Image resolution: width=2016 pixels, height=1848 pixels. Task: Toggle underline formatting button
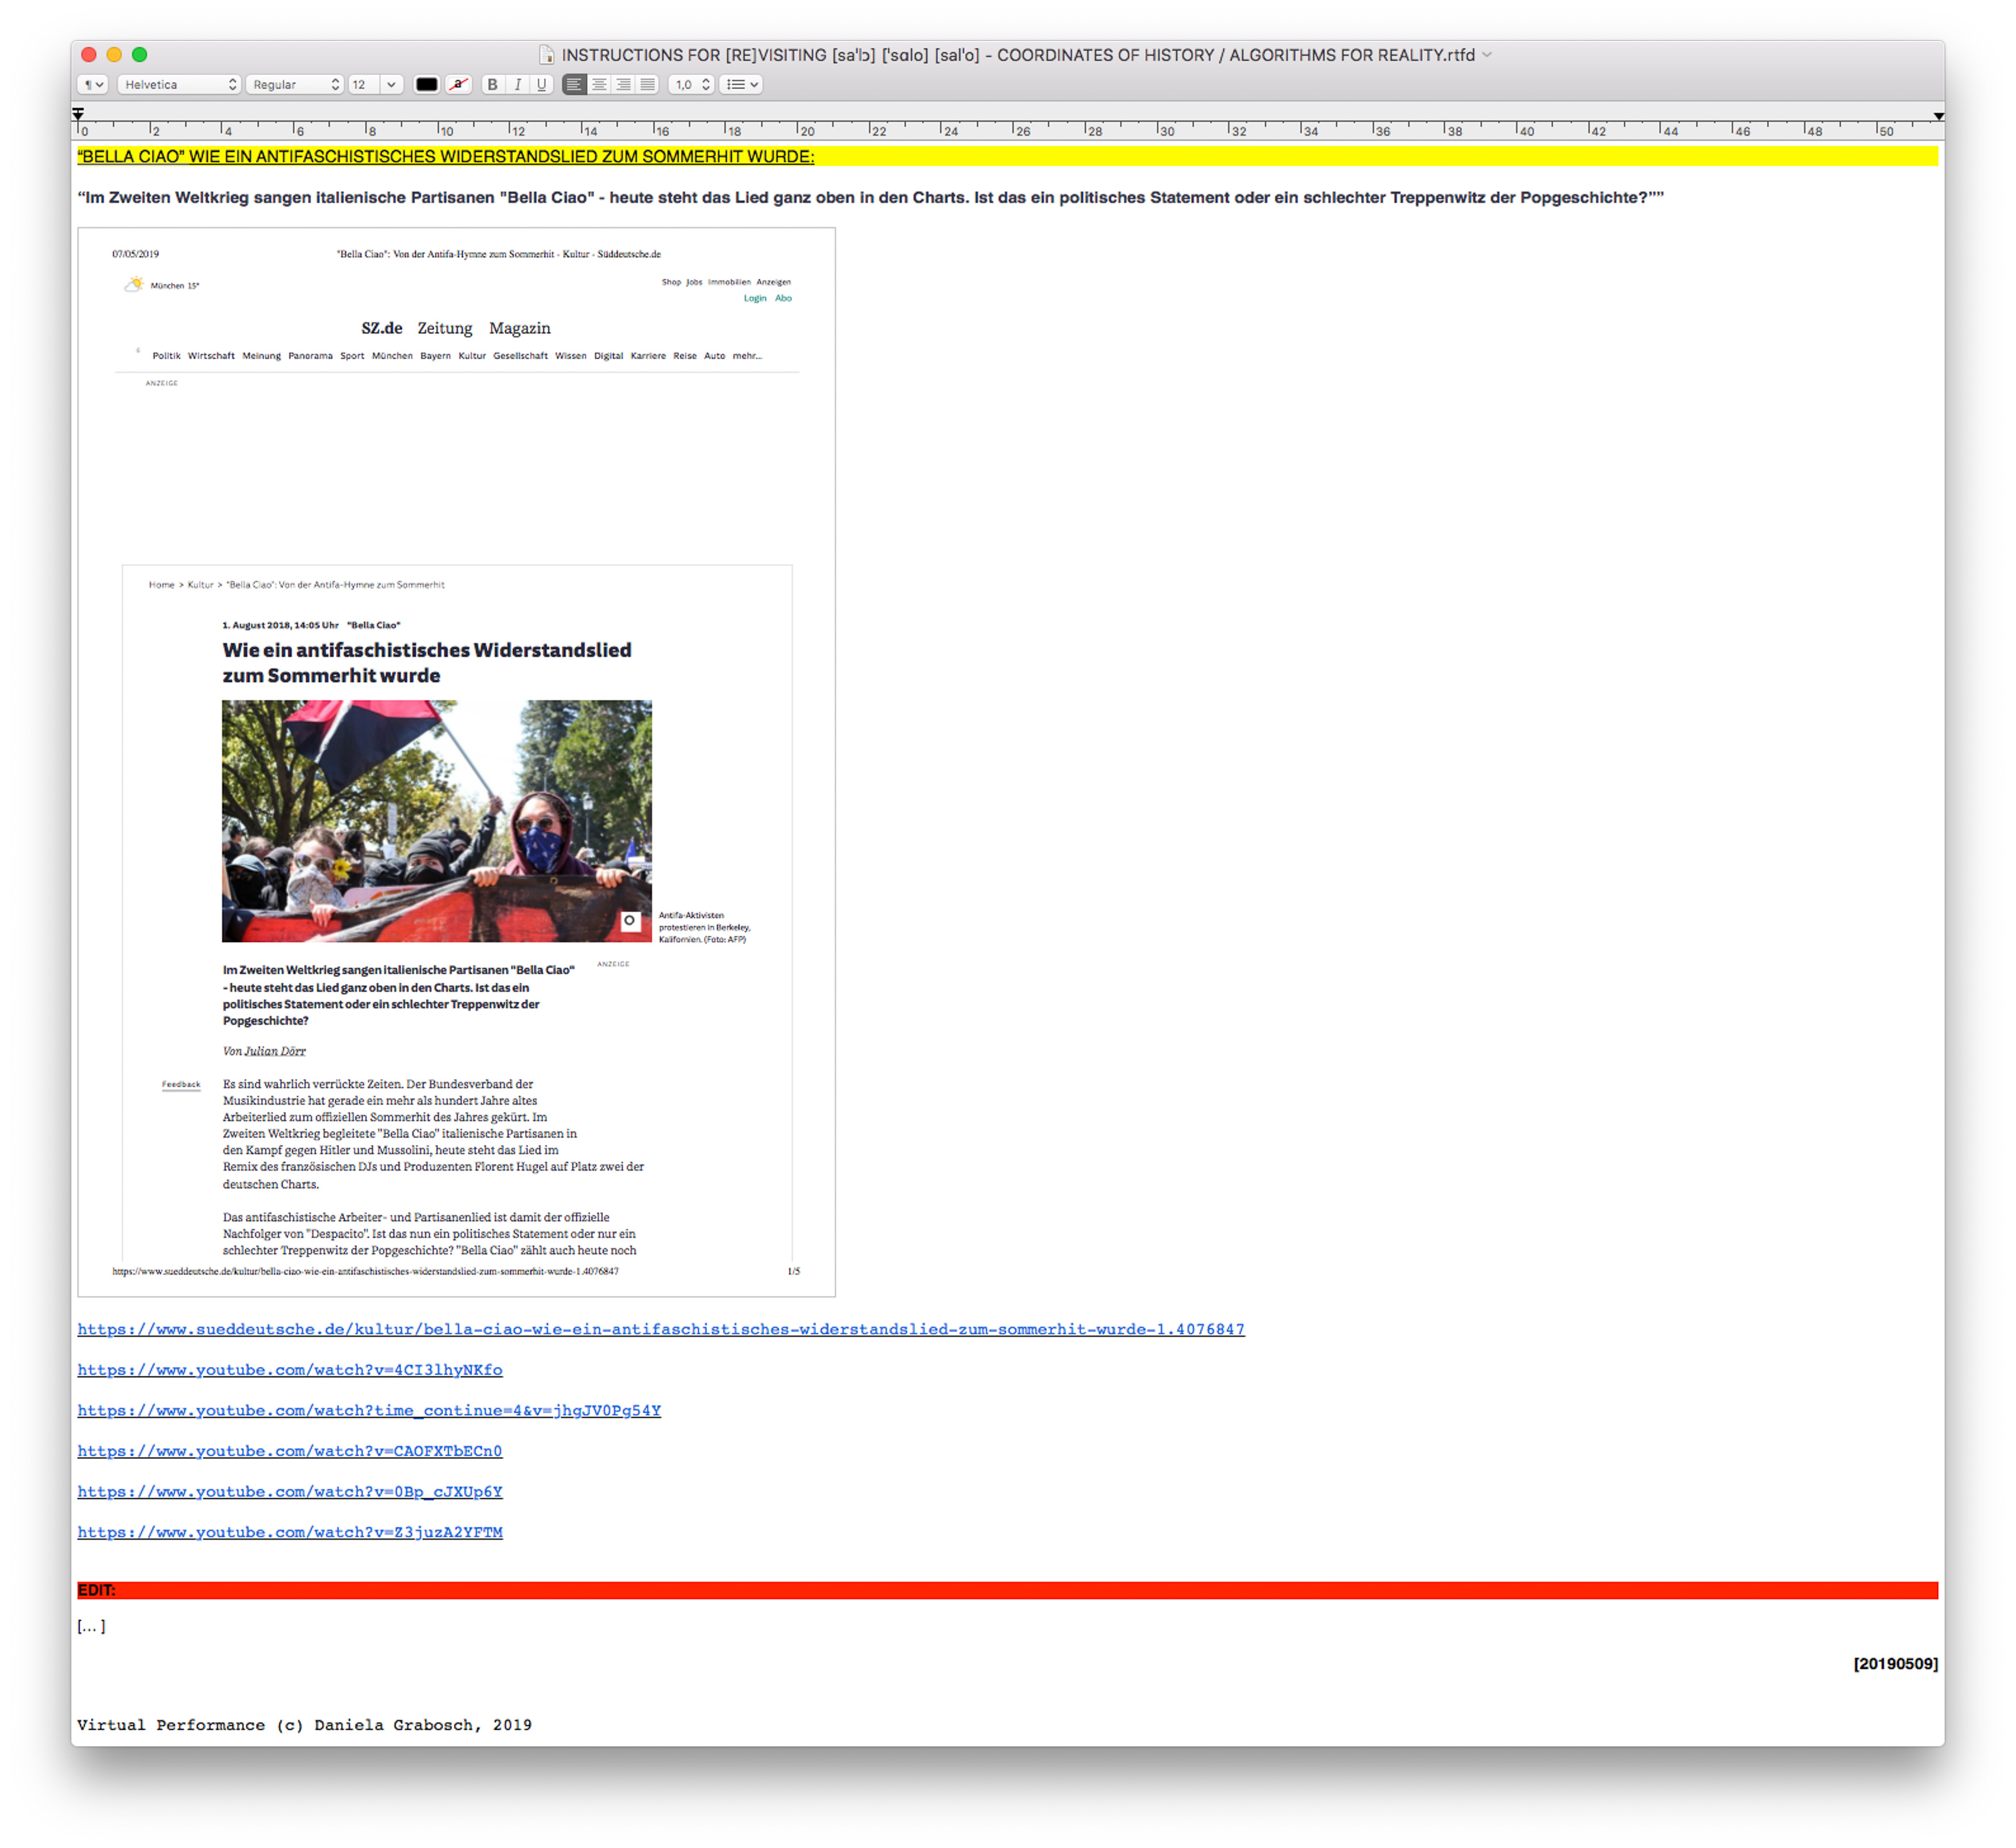541,85
